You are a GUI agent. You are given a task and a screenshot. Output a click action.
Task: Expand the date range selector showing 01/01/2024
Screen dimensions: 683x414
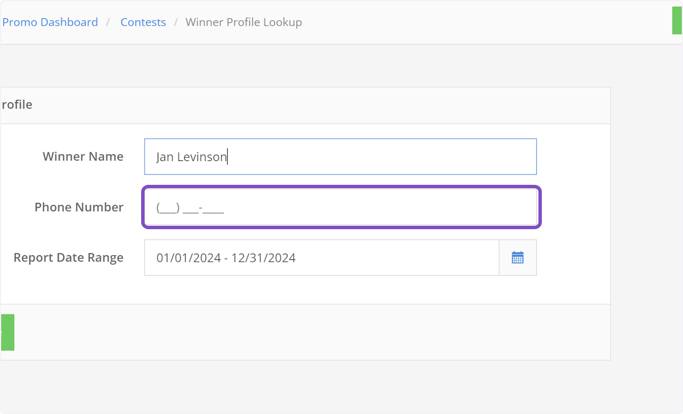coord(322,257)
